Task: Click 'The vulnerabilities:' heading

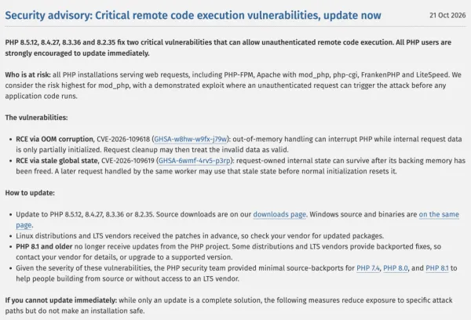Action: click(36, 118)
